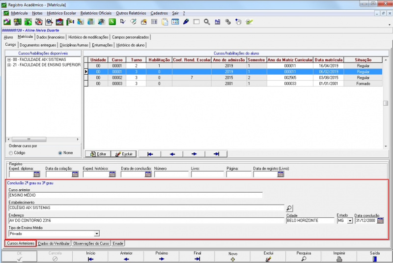Viewport: 393px width, 263px height.
Task: Open the Data conclusão calendar picker
Action: (x=380, y=221)
